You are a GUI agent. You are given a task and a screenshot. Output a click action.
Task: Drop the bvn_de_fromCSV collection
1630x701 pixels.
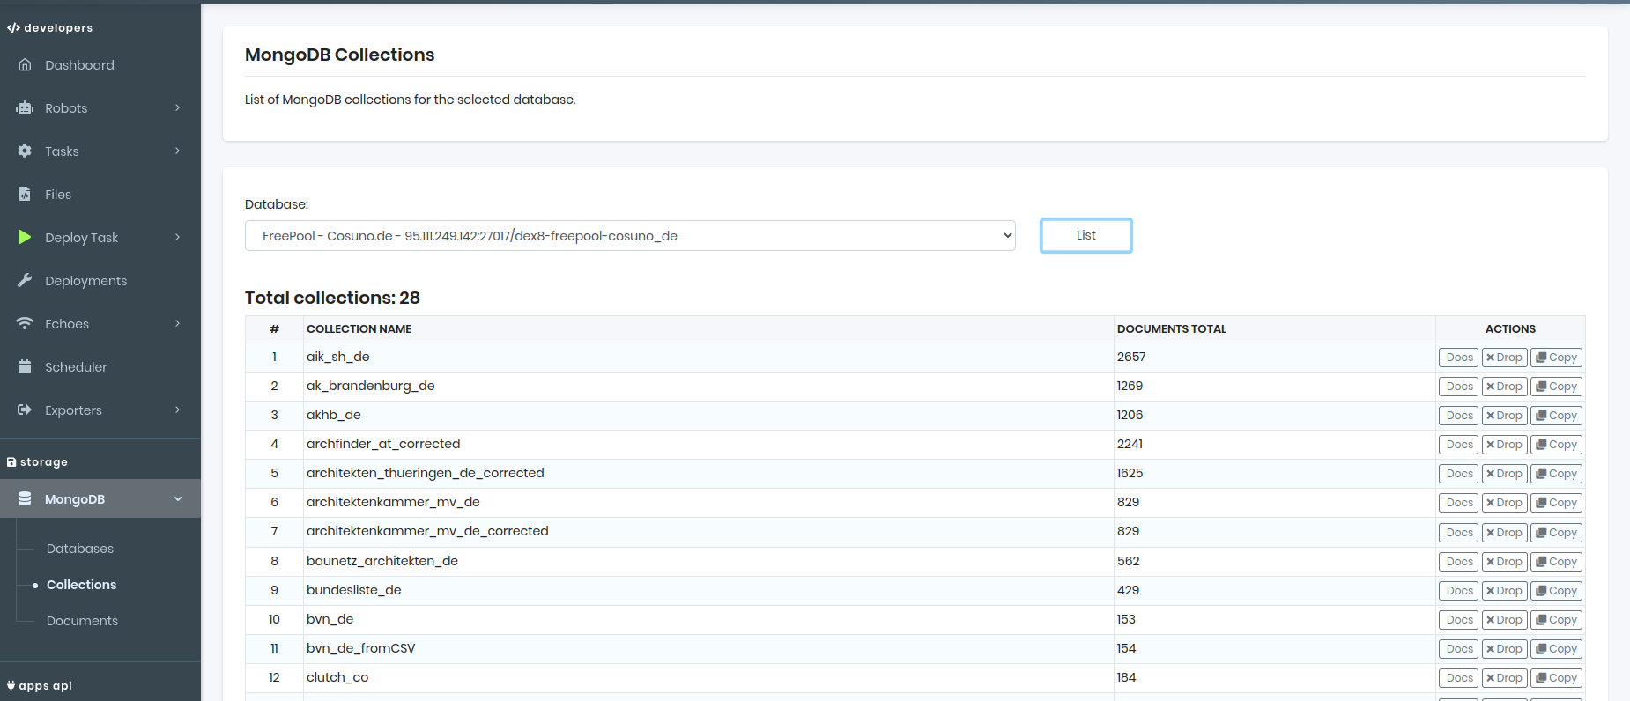[1504, 649]
